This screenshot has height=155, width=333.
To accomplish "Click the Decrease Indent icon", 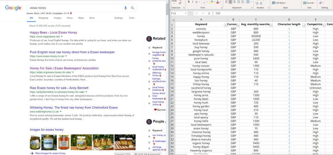I will click(239, 2).
